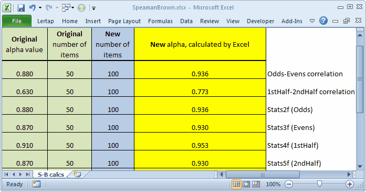Image resolution: width=366 pixels, height=192 pixels.
Task: Click the Save icon in quick access toolbar
Action: pyautogui.click(x=21, y=8)
